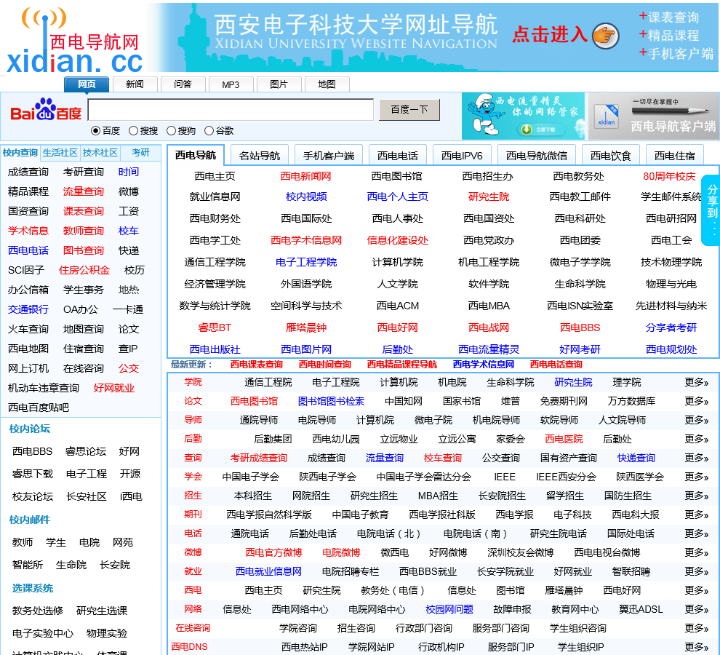The height and width of the screenshot is (655, 720).
Task: Expand 更多» in the 查询 row
Action: click(x=697, y=458)
